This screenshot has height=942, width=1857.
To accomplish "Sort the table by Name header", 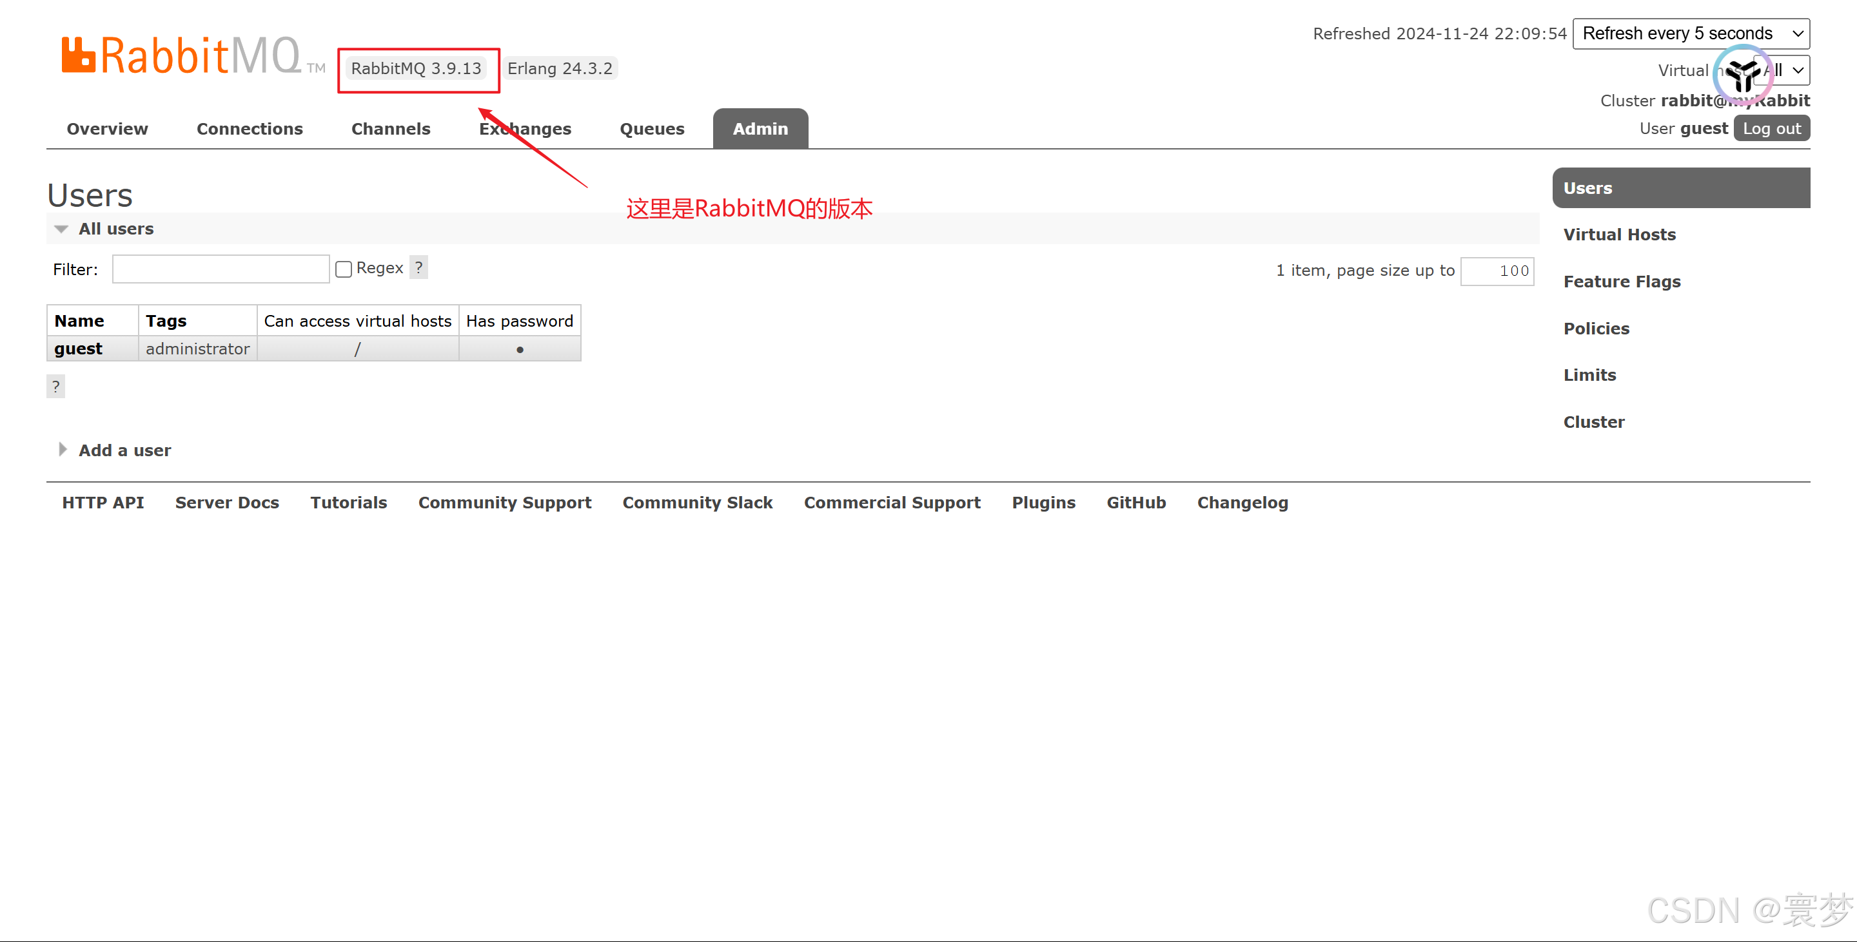I will coord(79,320).
